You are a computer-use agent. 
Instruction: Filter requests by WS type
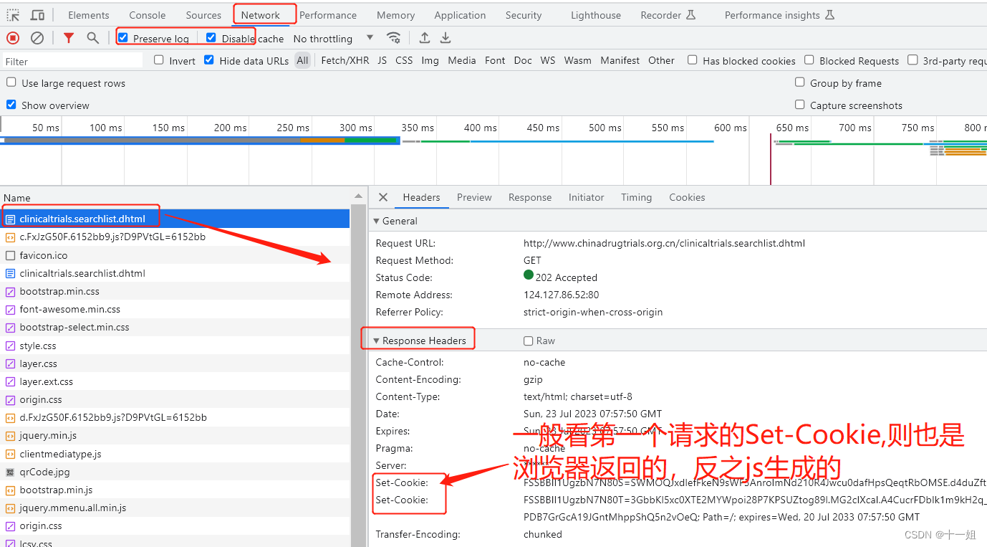pos(548,60)
